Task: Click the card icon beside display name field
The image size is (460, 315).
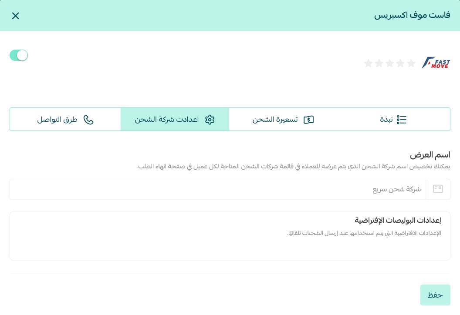Action: [x=438, y=189]
